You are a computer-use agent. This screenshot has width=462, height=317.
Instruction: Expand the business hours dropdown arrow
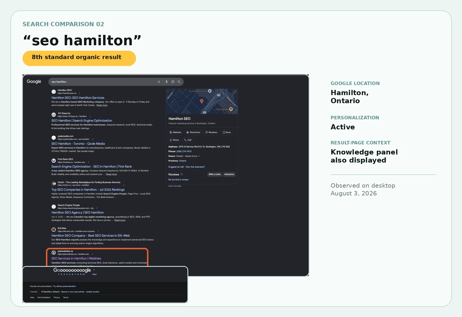(x=199, y=156)
